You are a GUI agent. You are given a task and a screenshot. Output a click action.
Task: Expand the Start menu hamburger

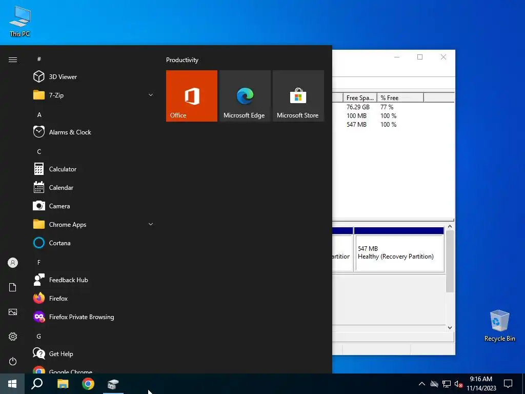(x=13, y=60)
